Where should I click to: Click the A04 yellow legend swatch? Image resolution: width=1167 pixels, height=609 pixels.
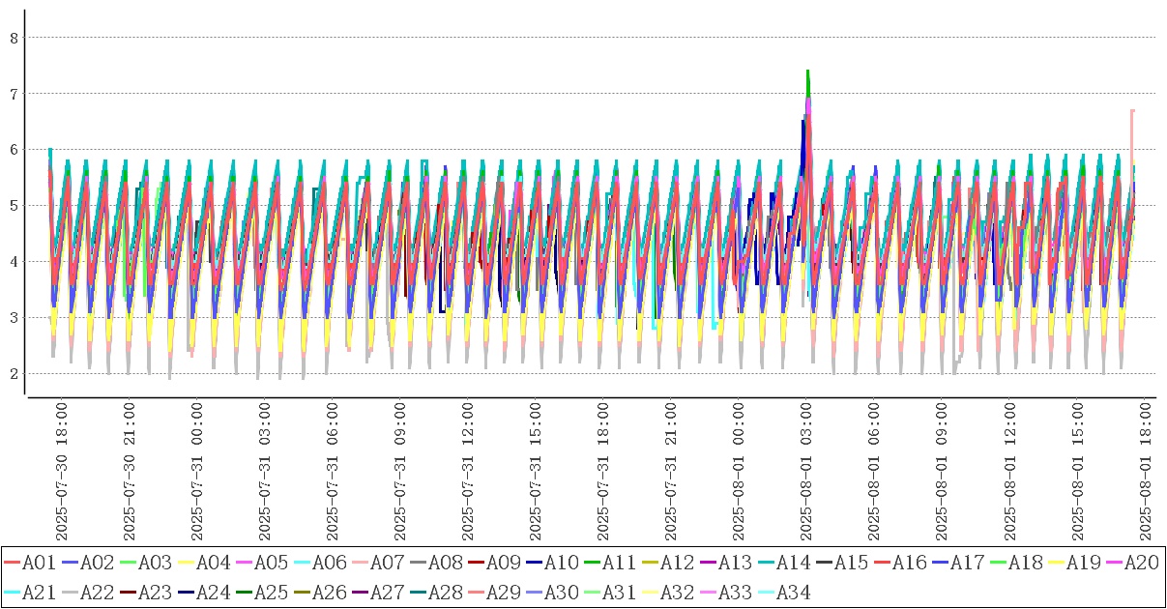pos(186,563)
